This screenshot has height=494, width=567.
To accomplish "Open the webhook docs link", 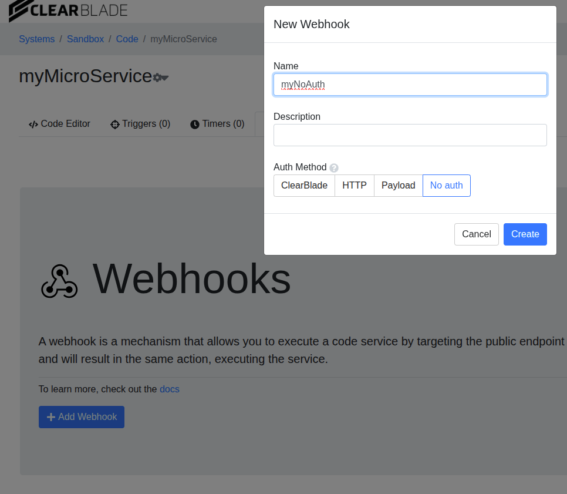I will coord(170,389).
